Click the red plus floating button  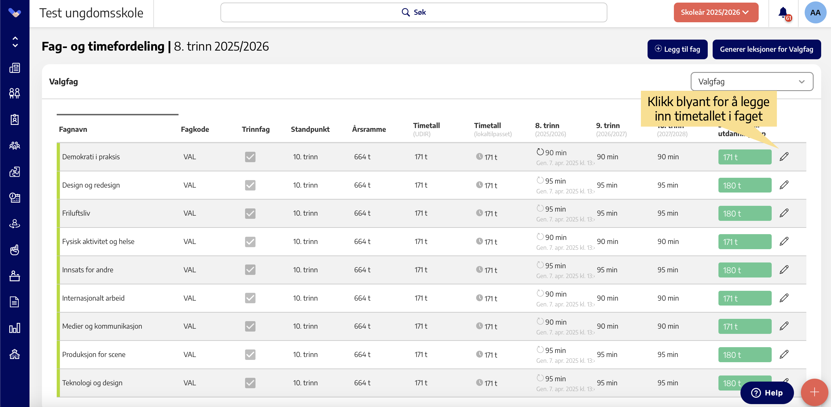click(814, 392)
